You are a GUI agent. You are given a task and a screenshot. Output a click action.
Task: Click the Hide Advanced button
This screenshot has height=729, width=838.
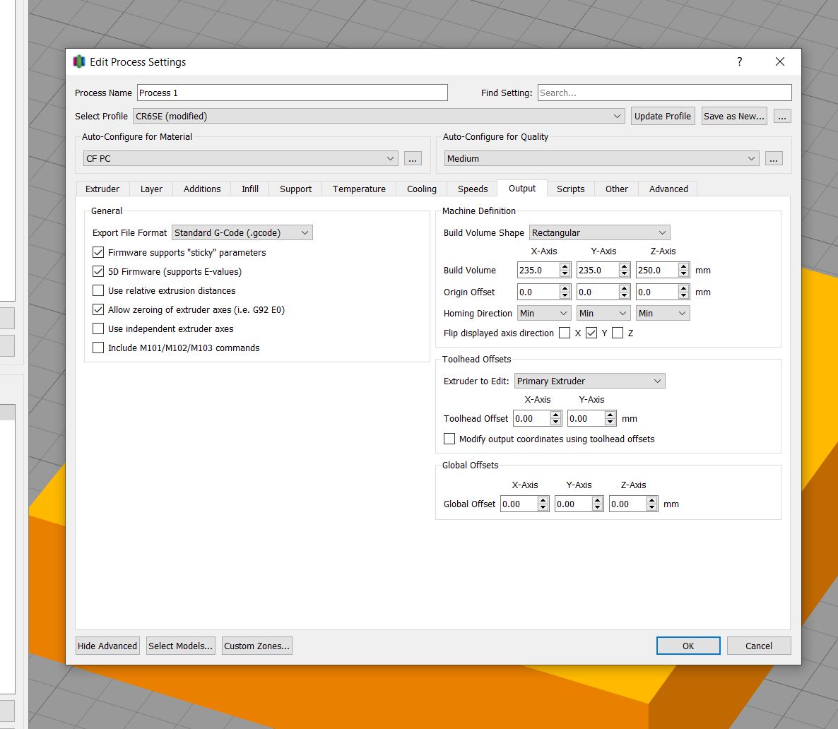coord(107,646)
